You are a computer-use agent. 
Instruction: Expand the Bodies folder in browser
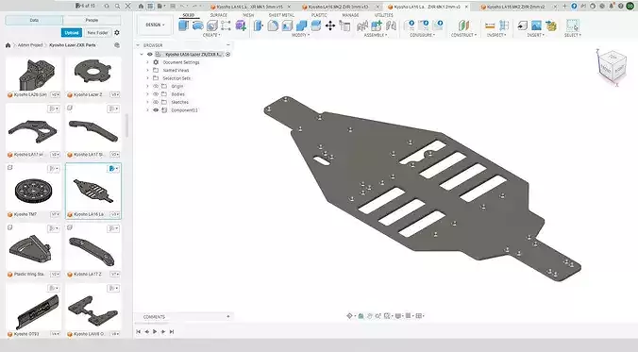(x=147, y=94)
